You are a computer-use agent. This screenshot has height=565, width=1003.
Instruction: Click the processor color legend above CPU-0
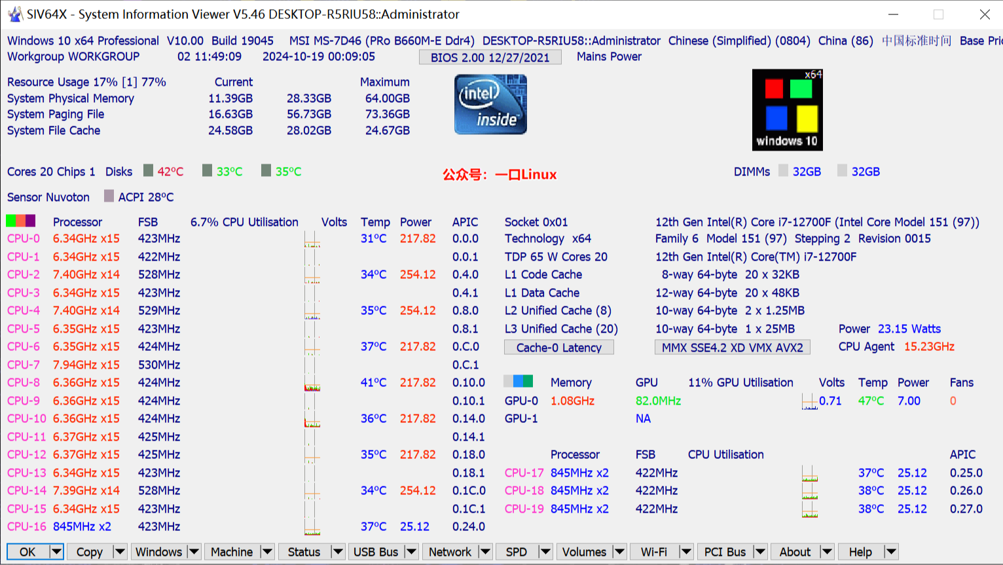(x=20, y=221)
